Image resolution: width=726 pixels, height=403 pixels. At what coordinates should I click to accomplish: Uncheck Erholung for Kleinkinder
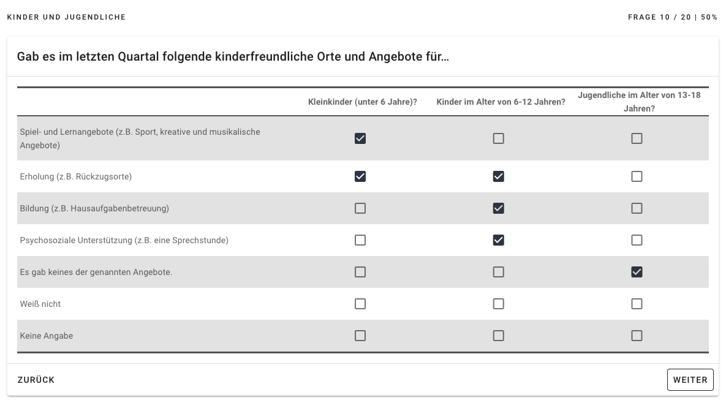click(x=360, y=176)
